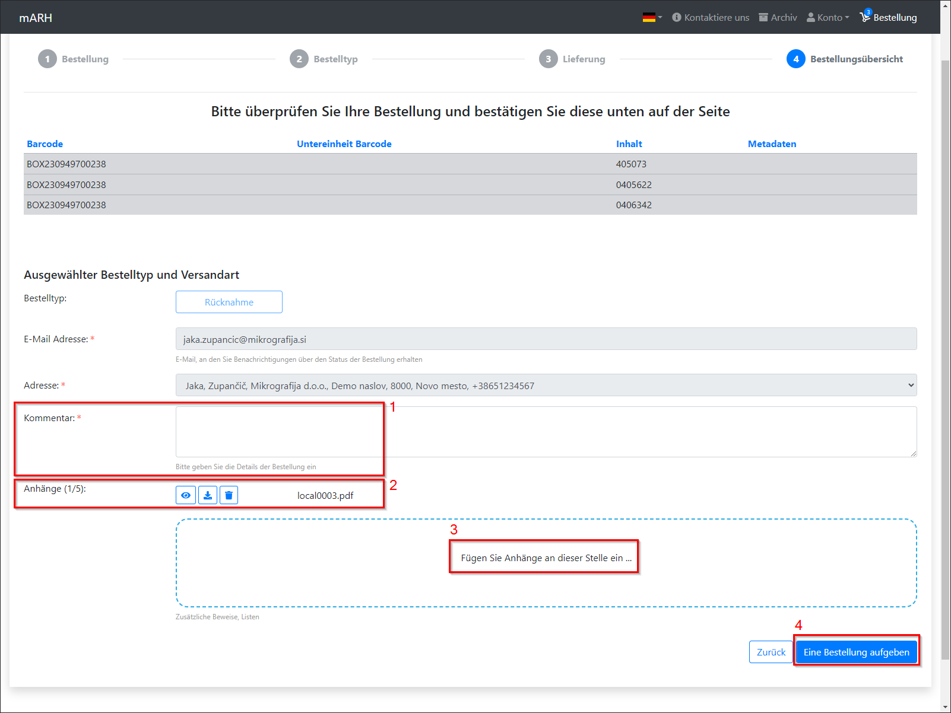Expand the Konto account menu
Image resolution: width=951 pixels, height=713 pixels.
click(828, 17)
